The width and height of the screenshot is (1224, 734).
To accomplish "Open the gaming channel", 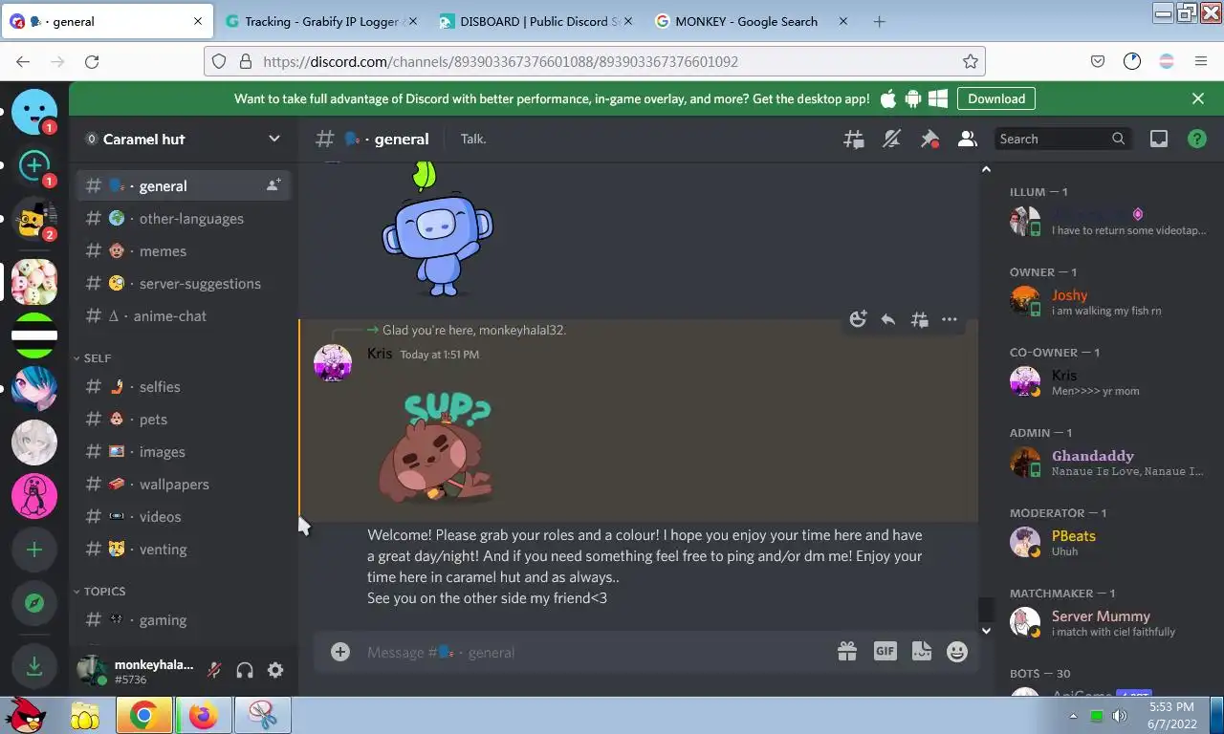I will [184, 620].
